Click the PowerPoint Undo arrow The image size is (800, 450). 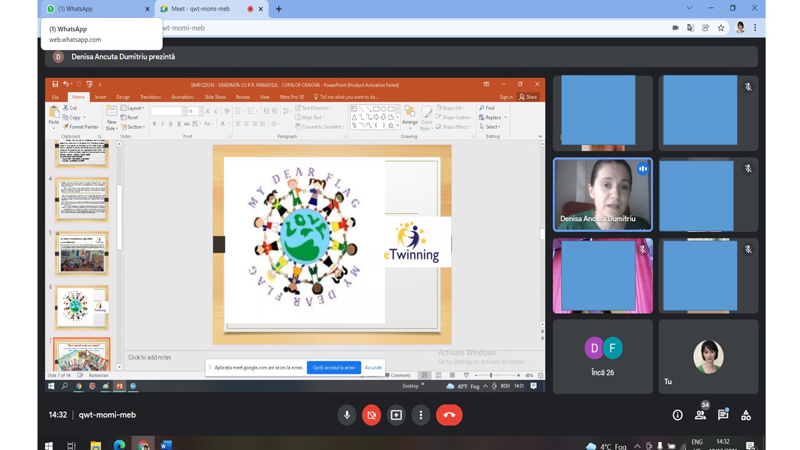[x=66, y=84]
